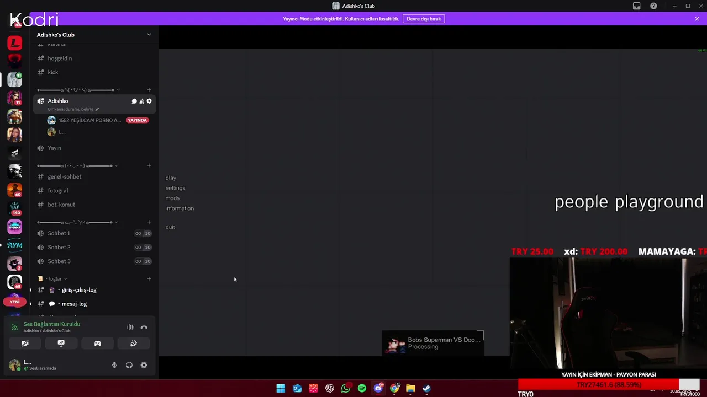Open the fotoğraf channel
The height and width of the screenshot is (397, 707).
[x=94, y=191]
